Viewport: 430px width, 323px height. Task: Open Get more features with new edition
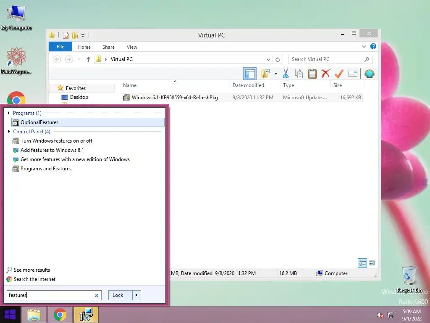click(75, 159)
